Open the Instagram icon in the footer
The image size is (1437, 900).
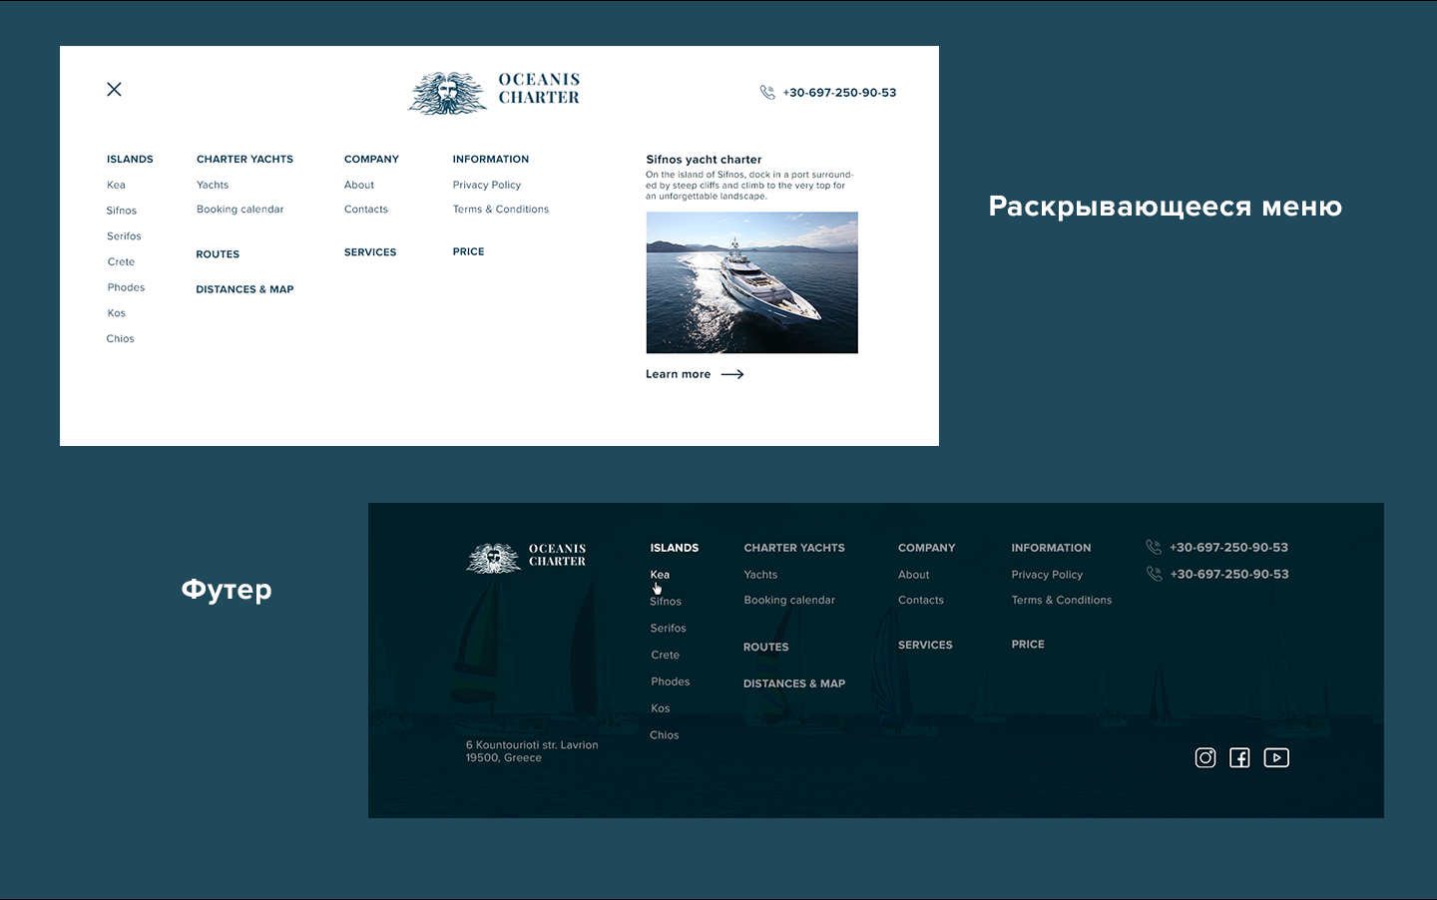[x=1205, y=758]
